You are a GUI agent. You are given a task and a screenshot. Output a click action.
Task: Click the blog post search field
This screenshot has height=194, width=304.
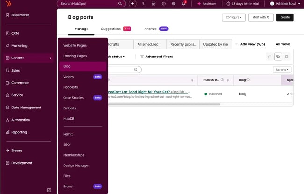point(125,70)
